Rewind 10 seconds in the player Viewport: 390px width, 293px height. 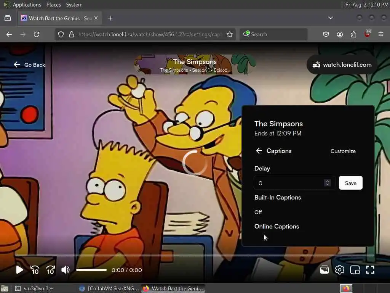35,270
